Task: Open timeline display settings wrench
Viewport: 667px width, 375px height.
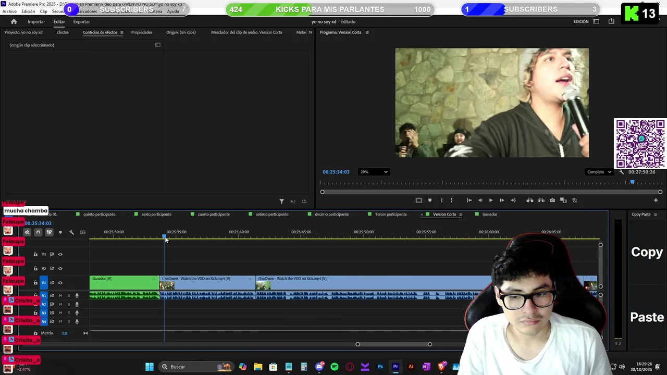Action: 71,232
